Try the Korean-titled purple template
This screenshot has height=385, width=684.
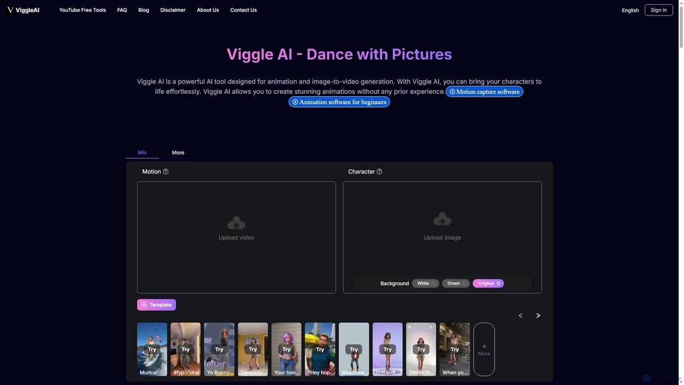point(387,349)
